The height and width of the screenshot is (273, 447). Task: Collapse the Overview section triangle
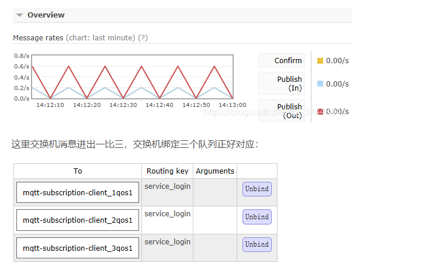pyautogui.click(x=19, y=15)
